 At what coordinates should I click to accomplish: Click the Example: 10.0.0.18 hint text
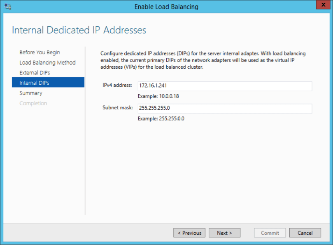click(x=158, y=96)
